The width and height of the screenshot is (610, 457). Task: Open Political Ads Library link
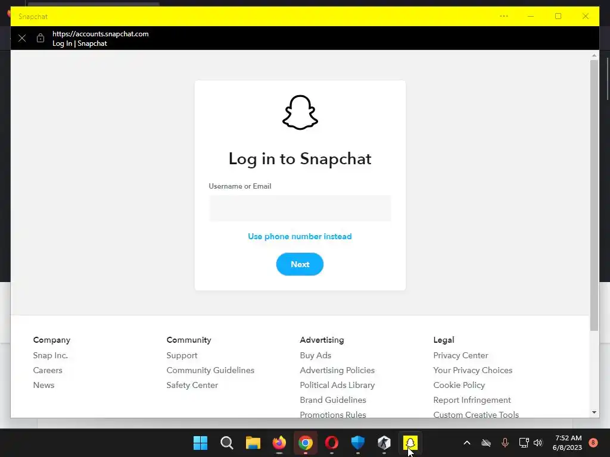[x=337, y=385]
